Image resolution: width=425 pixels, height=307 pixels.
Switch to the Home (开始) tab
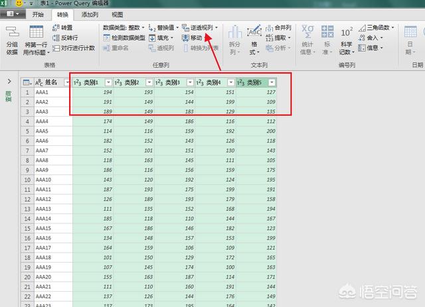[38, 15]
